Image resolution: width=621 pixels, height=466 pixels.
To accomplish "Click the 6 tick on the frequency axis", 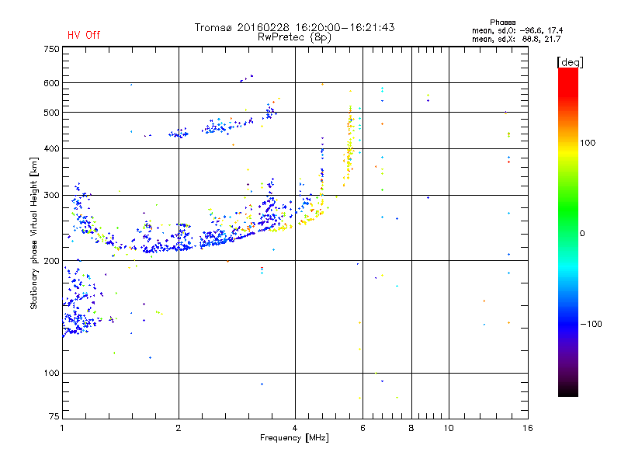I will [363, 428].
